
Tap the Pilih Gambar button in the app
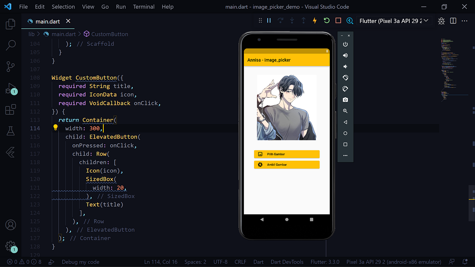point(287,154)
